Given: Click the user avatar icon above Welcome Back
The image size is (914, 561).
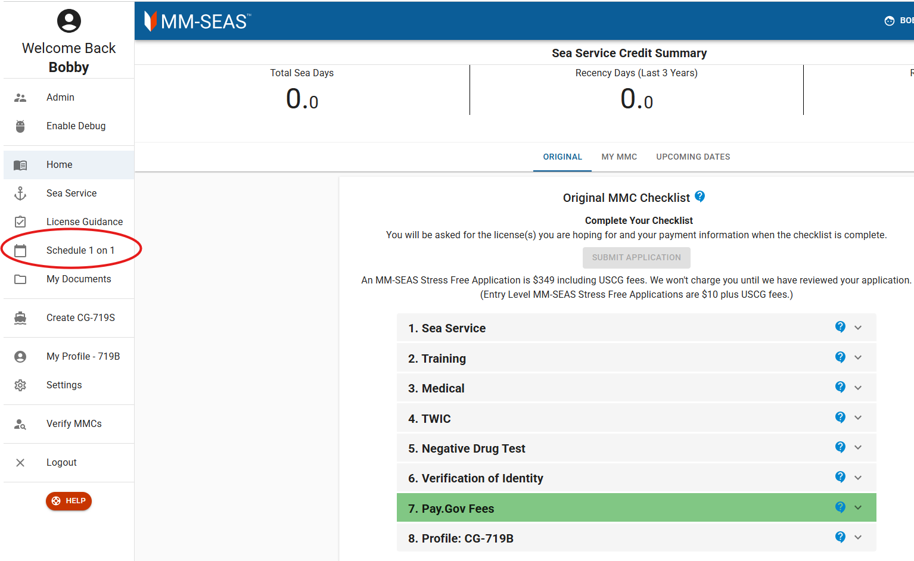Looking at the screenshot, I should tap(69, 21).
